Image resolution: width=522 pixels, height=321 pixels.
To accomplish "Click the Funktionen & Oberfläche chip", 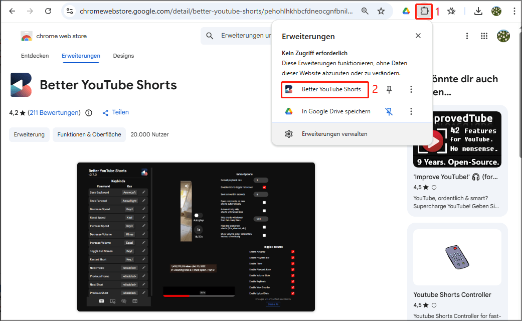I will [x=89, y=134].
